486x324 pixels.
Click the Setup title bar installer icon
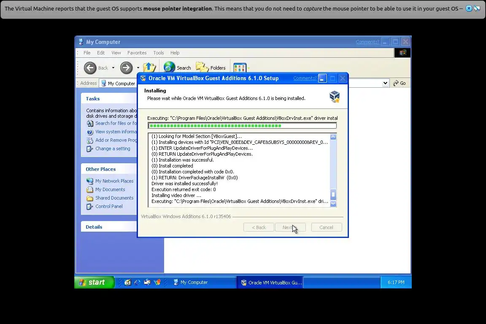(x=143, y=78)
